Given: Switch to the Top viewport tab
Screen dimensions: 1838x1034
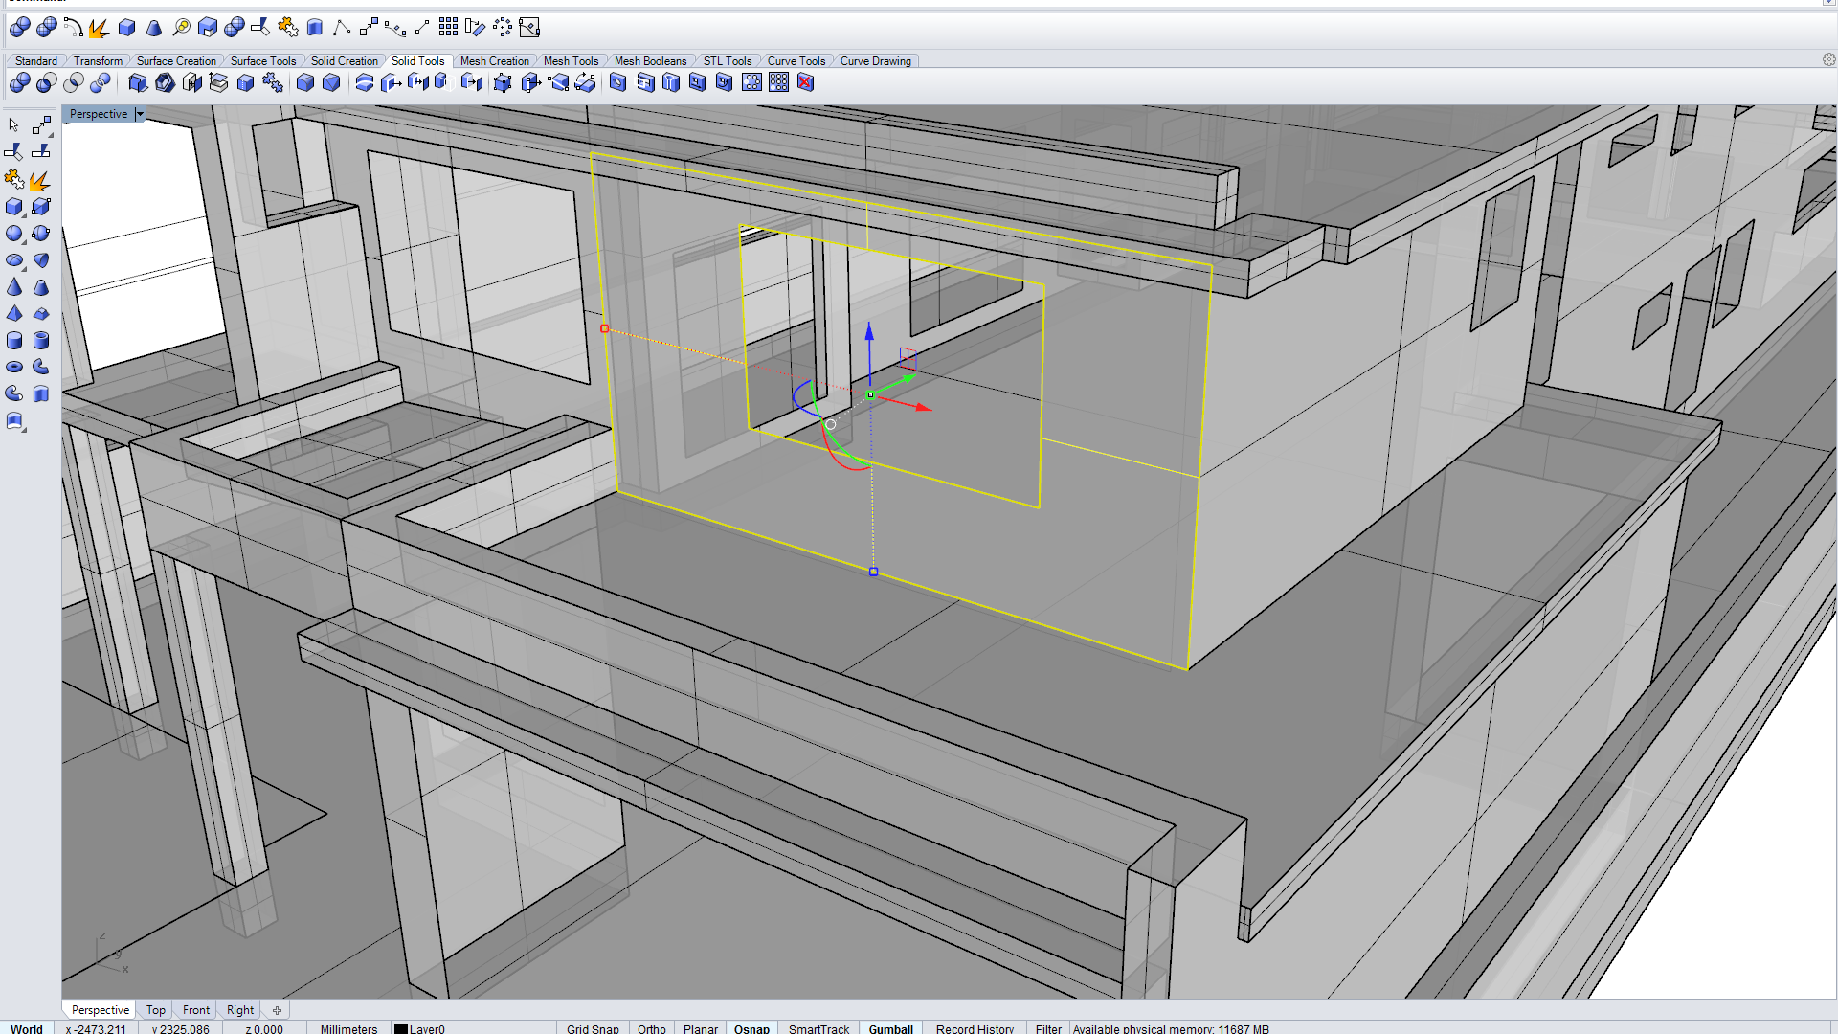Looking at the screenshot, I should (155, 1009).
